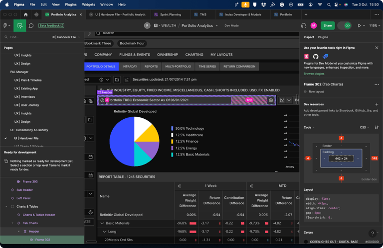Open code settings sliders icon

coord(377,127)
